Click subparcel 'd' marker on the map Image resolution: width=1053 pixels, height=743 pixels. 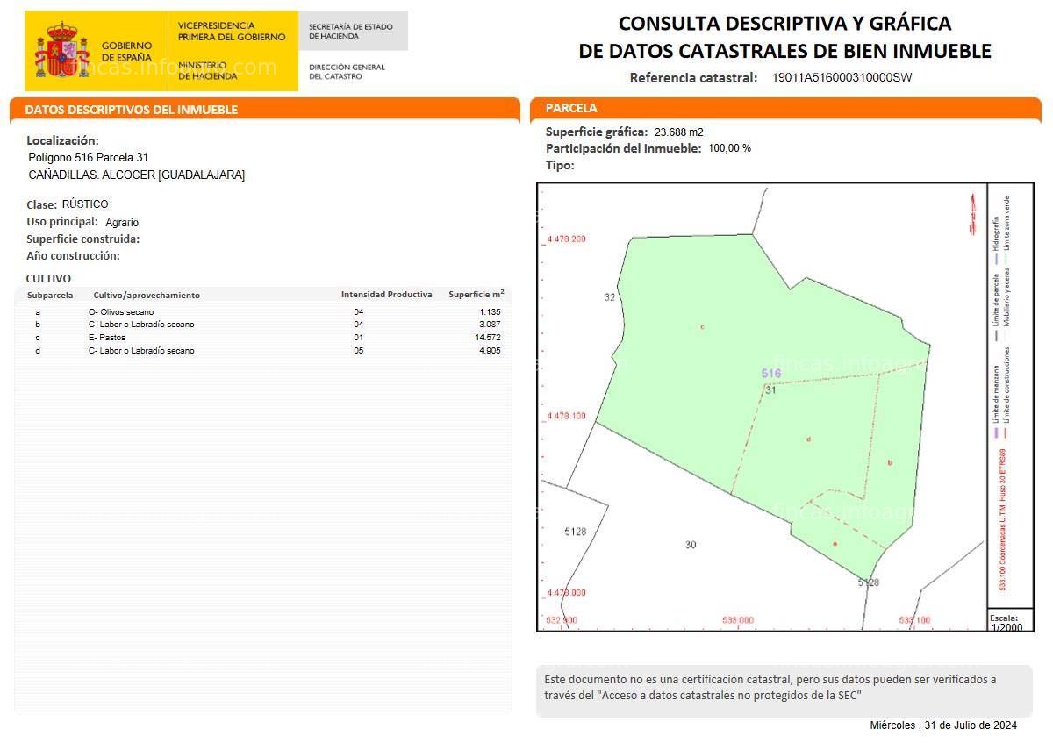click(x=808, y=439)
